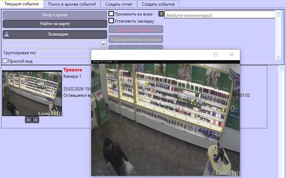The image size is (286, 178).
Task: Click the 'Подозрительная ситуация' button
Action: click(136, 39)
